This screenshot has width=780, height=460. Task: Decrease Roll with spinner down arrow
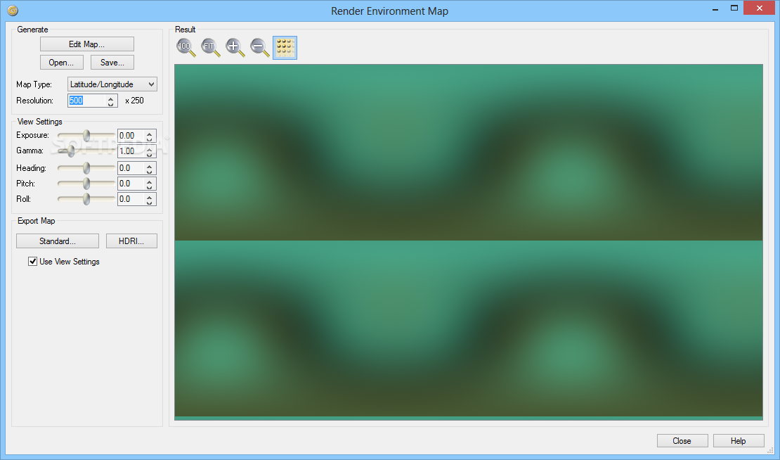(149, 202)
